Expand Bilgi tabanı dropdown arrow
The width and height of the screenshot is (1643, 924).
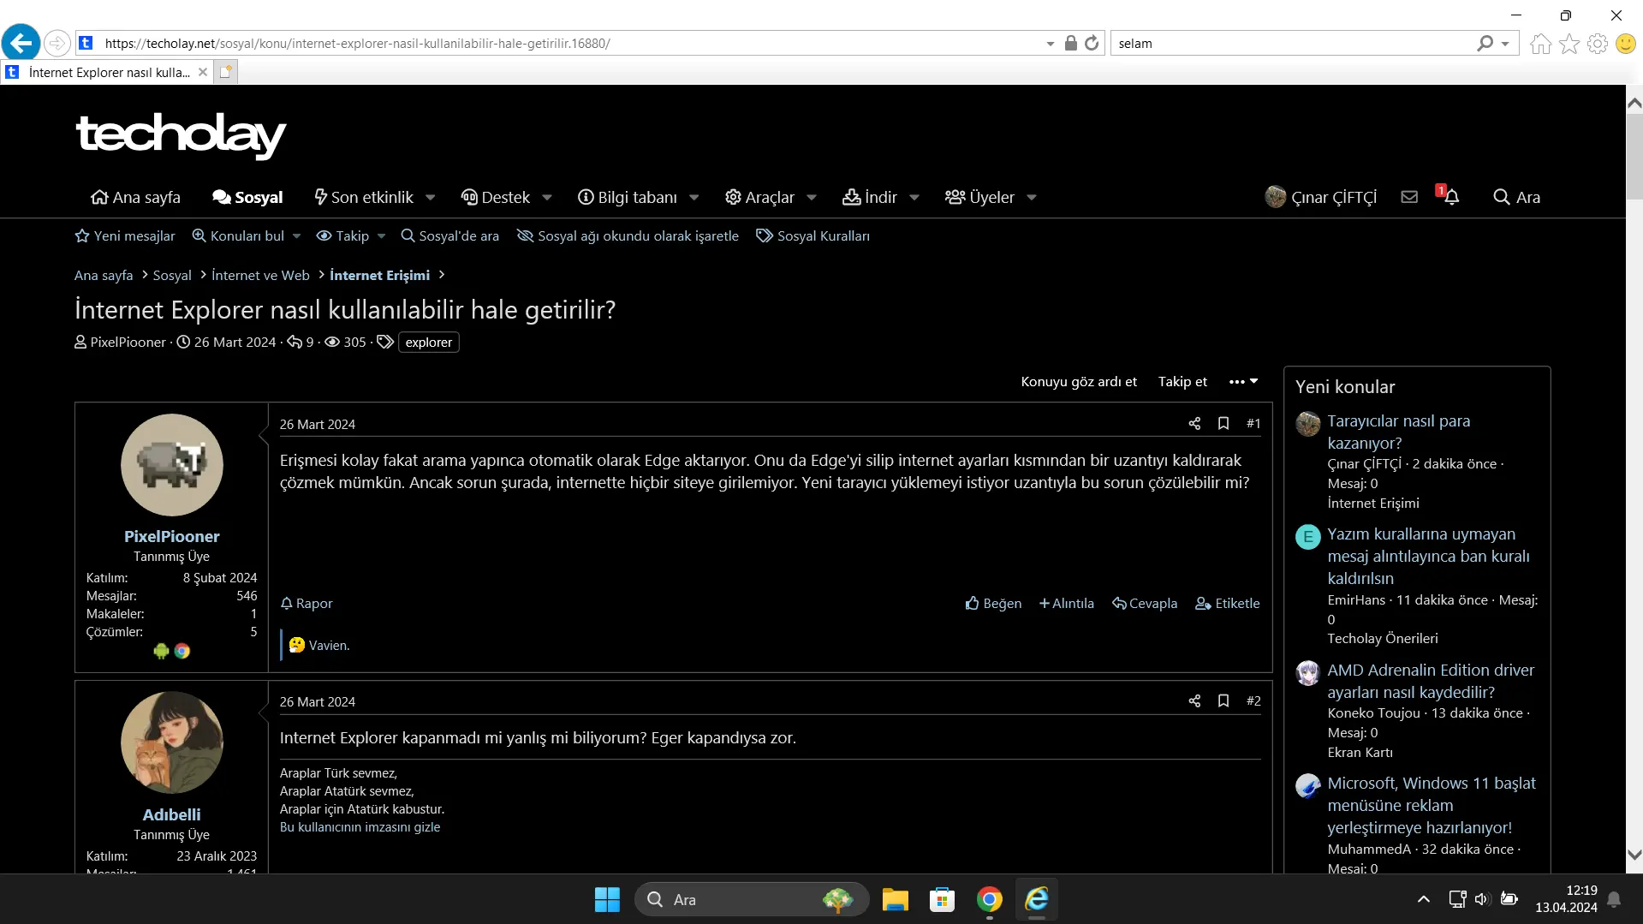pos(694,198)
